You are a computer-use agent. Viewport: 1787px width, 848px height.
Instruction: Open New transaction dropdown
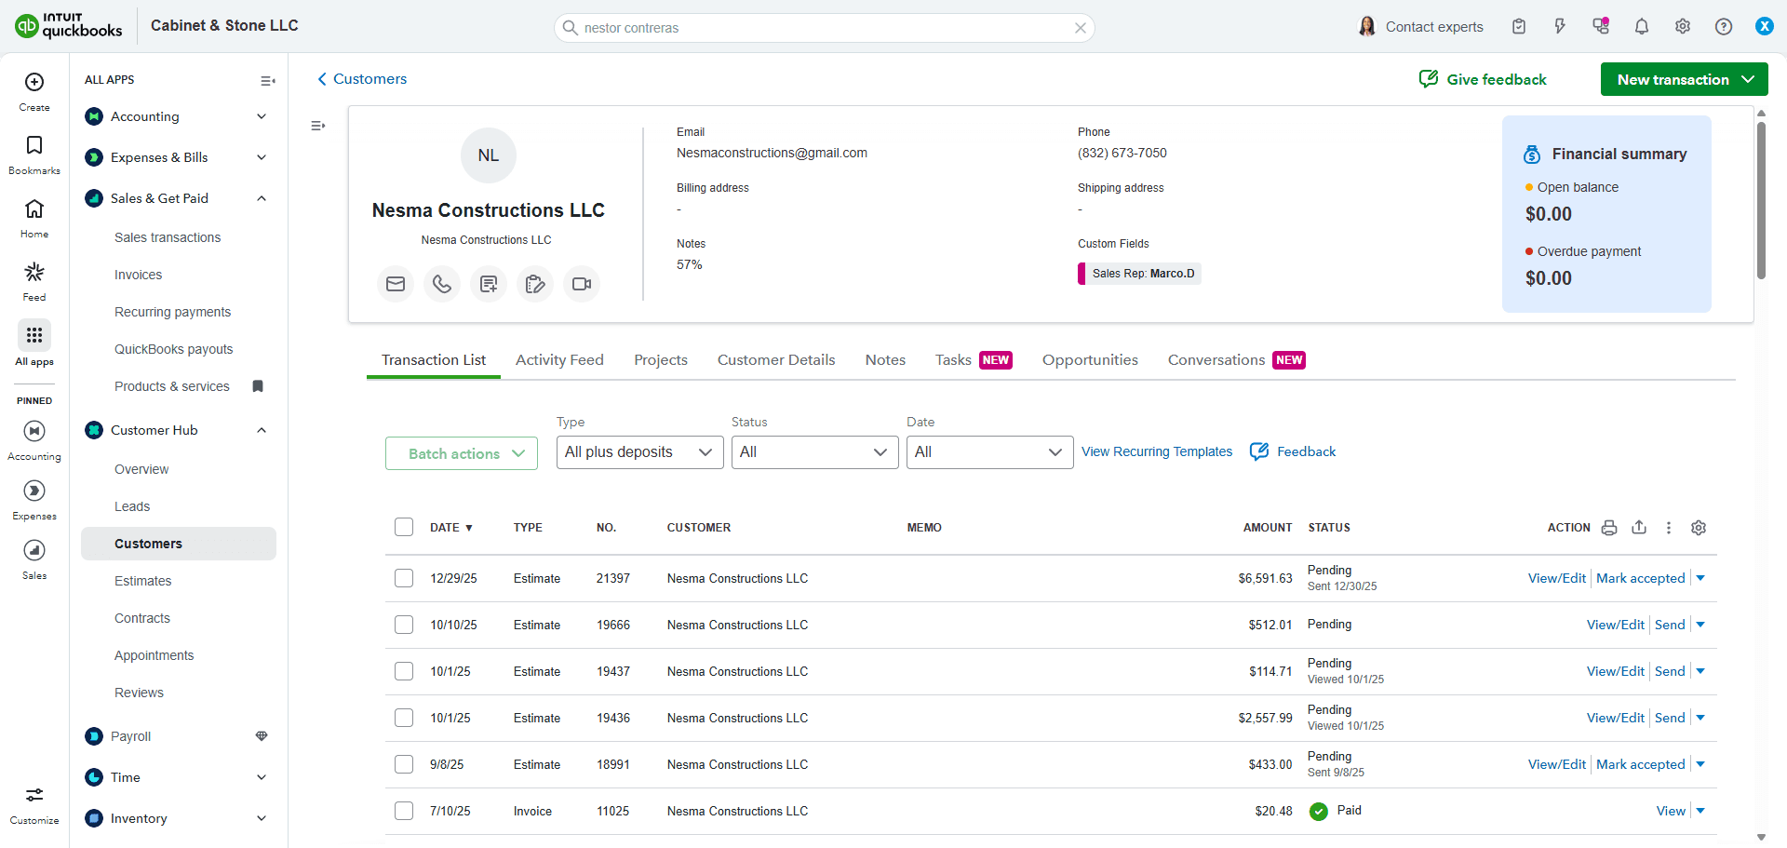pyautogui.click(x=1685, y=79)
